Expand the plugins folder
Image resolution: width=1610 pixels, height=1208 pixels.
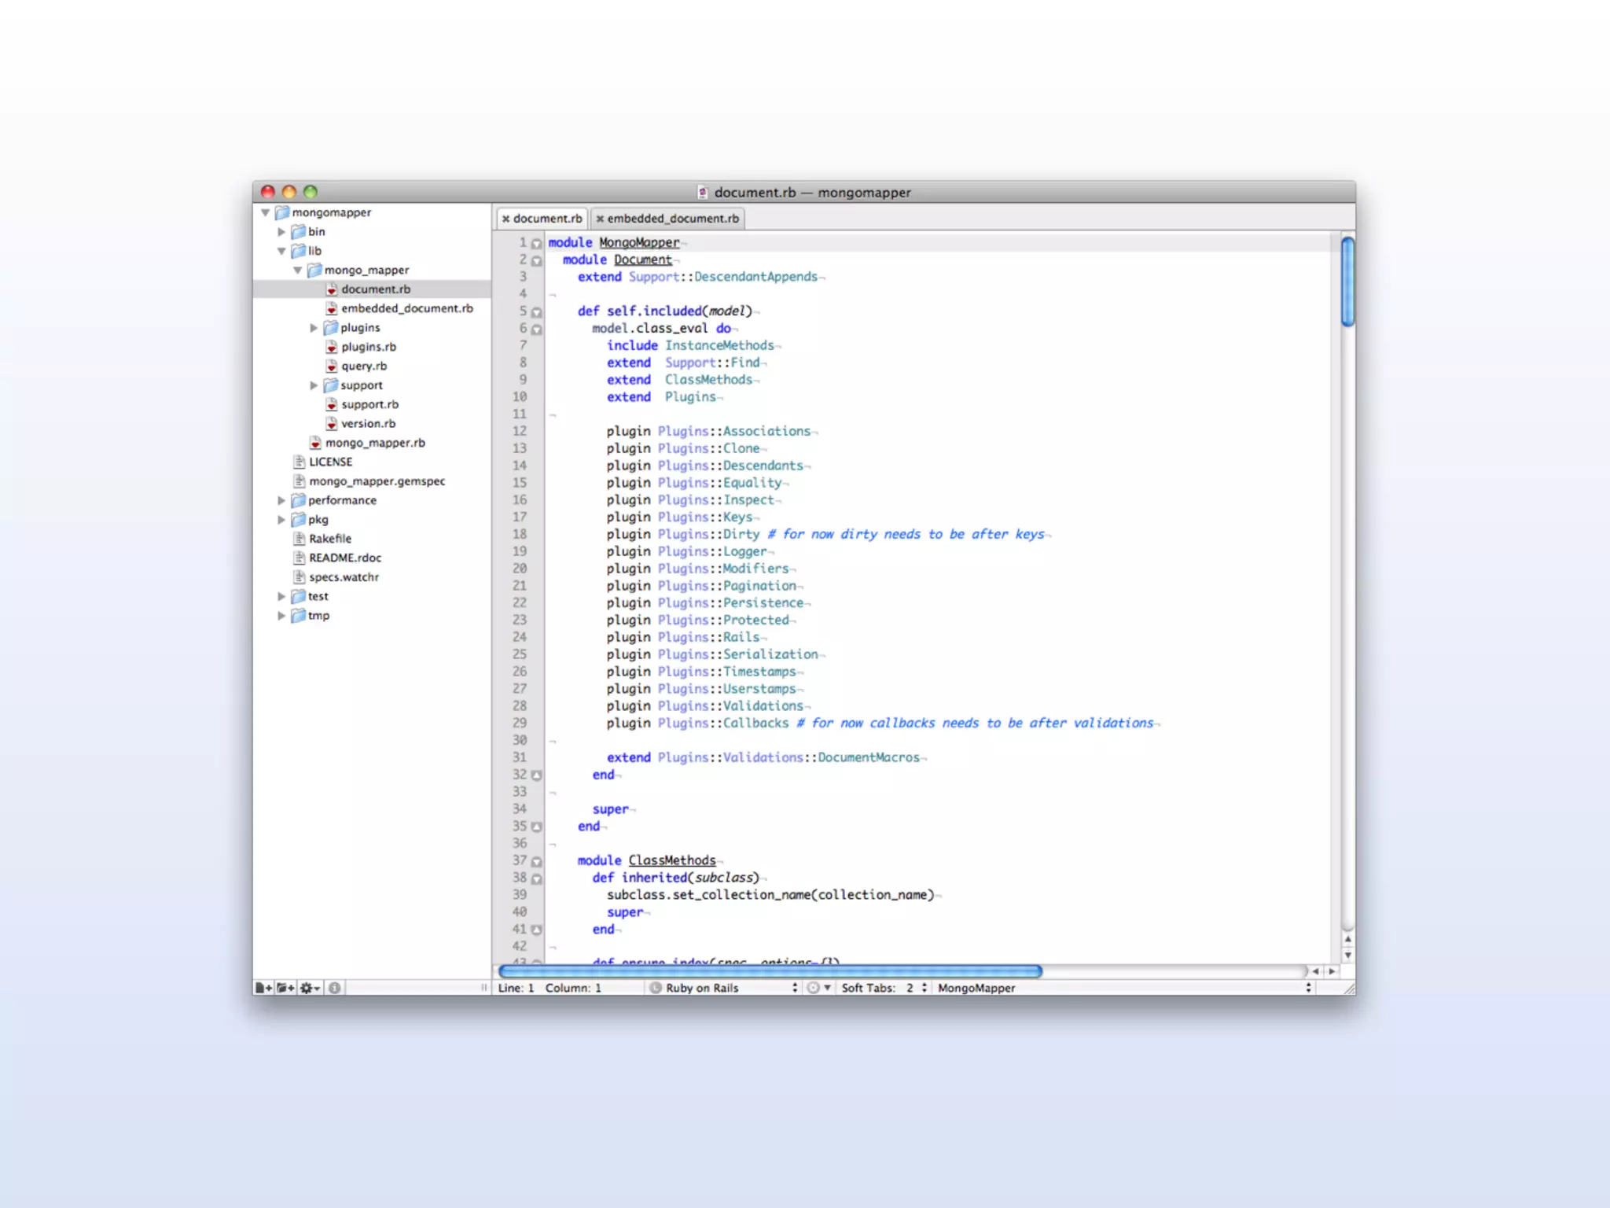[x=314, y=328]
